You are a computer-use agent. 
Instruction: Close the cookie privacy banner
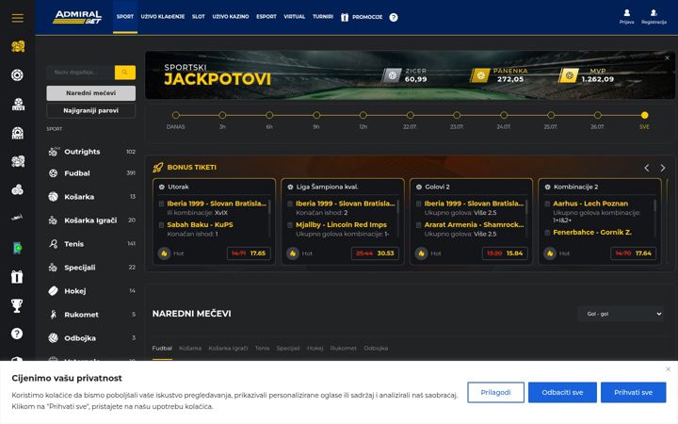click(x=668, y=369)
